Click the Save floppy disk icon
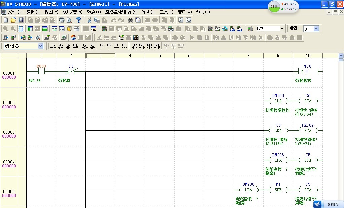The height and width of the screenshot is (208, 344). [21, 20]
